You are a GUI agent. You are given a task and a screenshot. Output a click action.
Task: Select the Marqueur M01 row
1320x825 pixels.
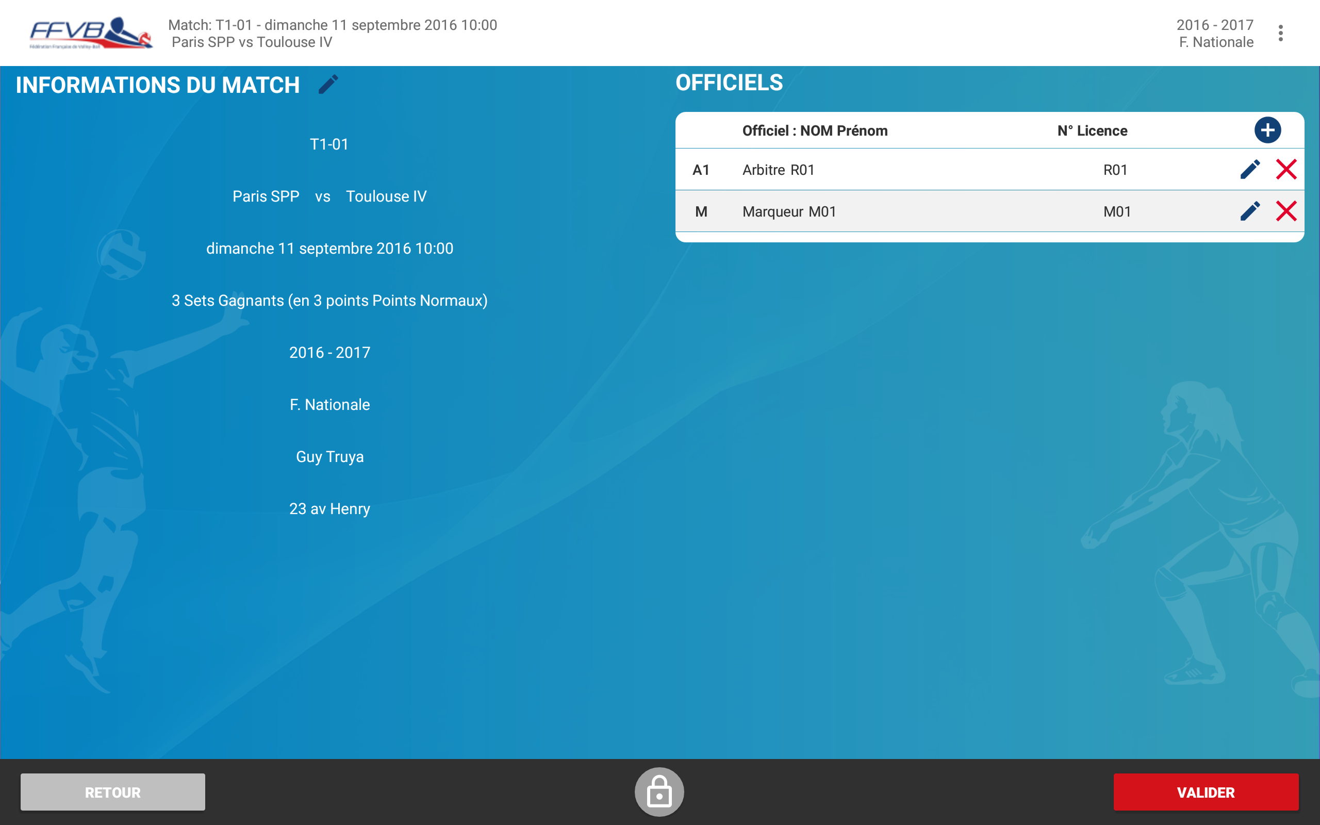click(x=927, y=212)
